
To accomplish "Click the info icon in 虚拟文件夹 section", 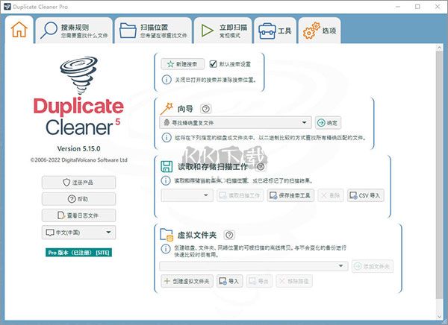I will pos(166,249).
